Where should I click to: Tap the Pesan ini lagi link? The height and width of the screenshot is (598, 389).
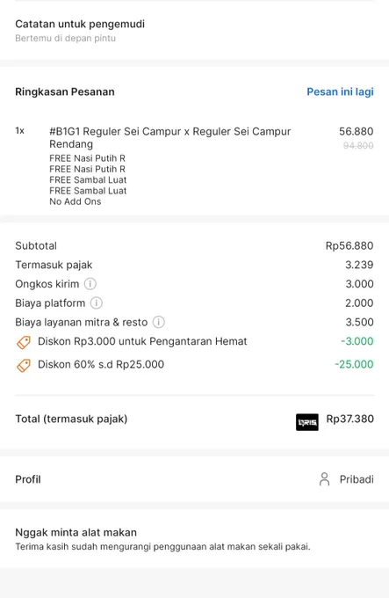pos(340,92)
